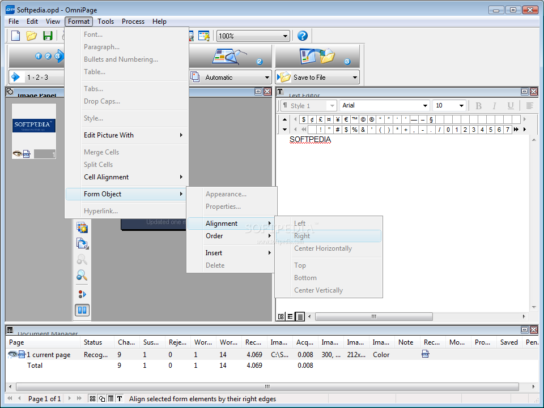Expand the Cell Alignment submenu
Image resolution: width=544 pixels, height=408 pixels.
pyautogui.click(x=127, y=177)
